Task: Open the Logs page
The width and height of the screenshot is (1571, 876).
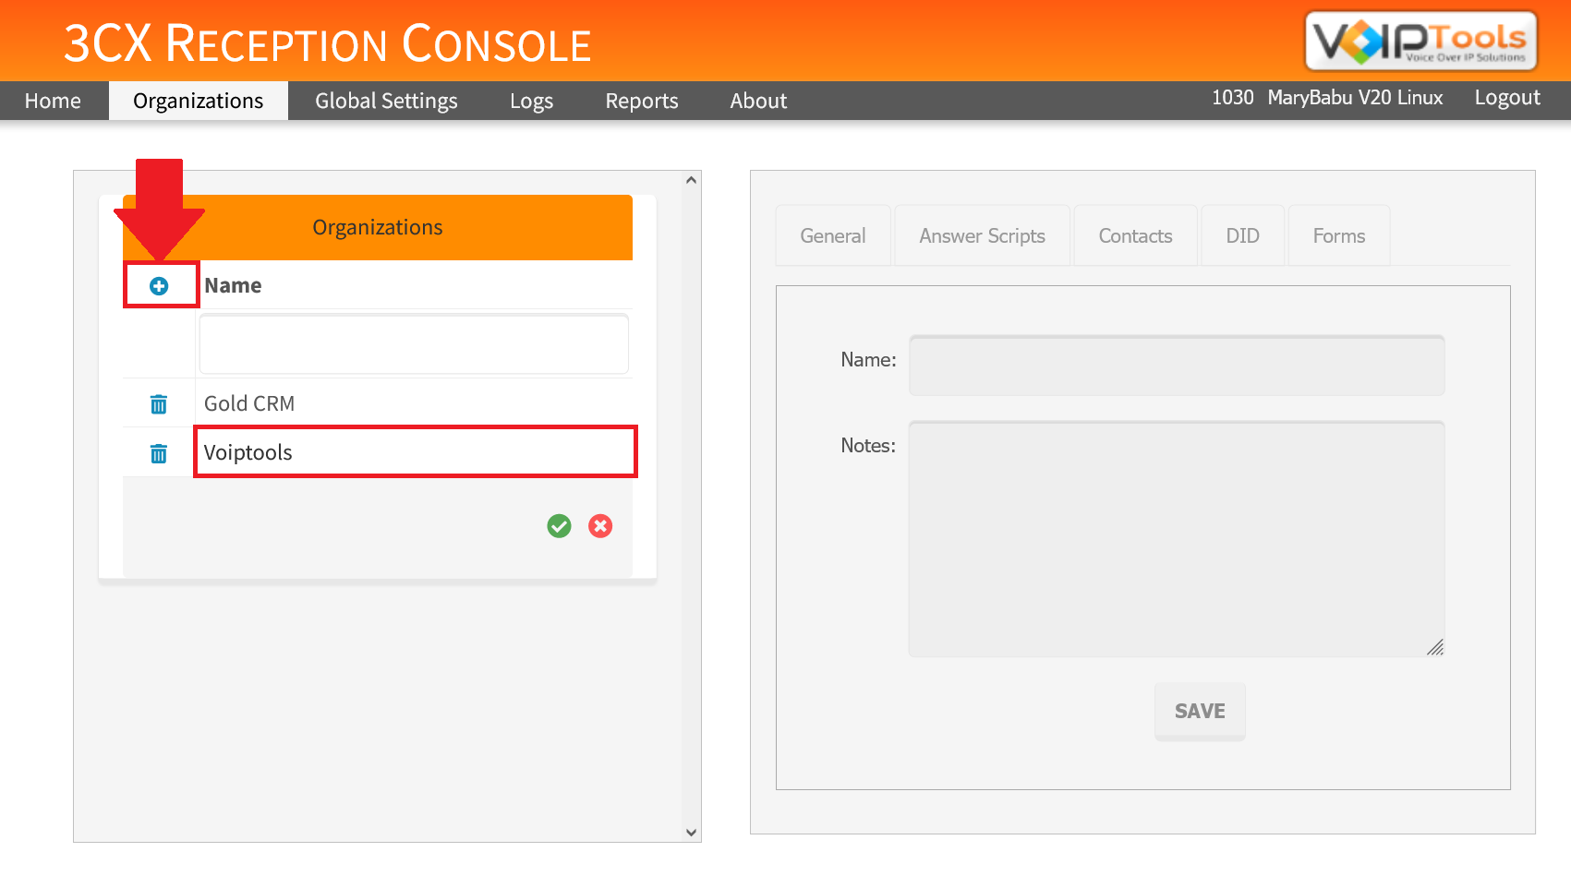Action: click(531, 101)
